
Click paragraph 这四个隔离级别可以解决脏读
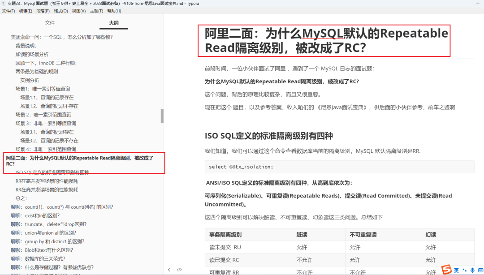tap(294, 218)
